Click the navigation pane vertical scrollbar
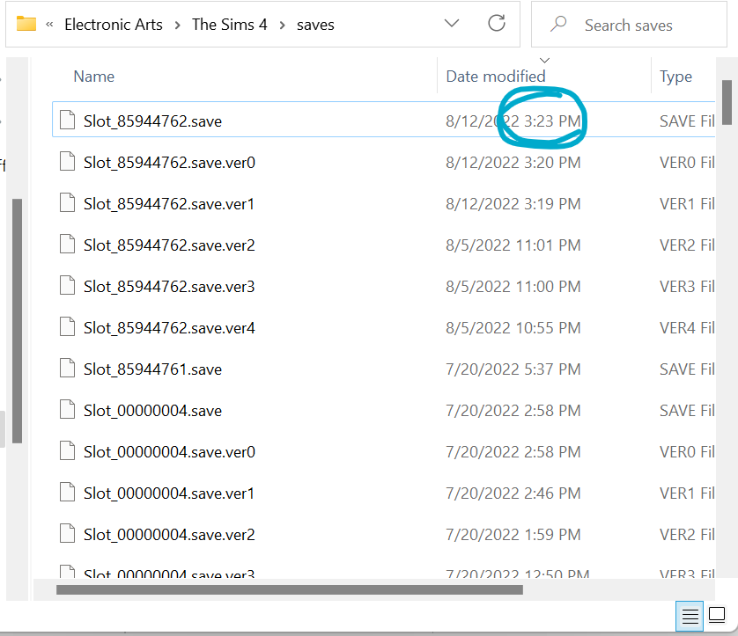Image resolution: width=738 pixels, height=636 pixels. click(18, 321)
